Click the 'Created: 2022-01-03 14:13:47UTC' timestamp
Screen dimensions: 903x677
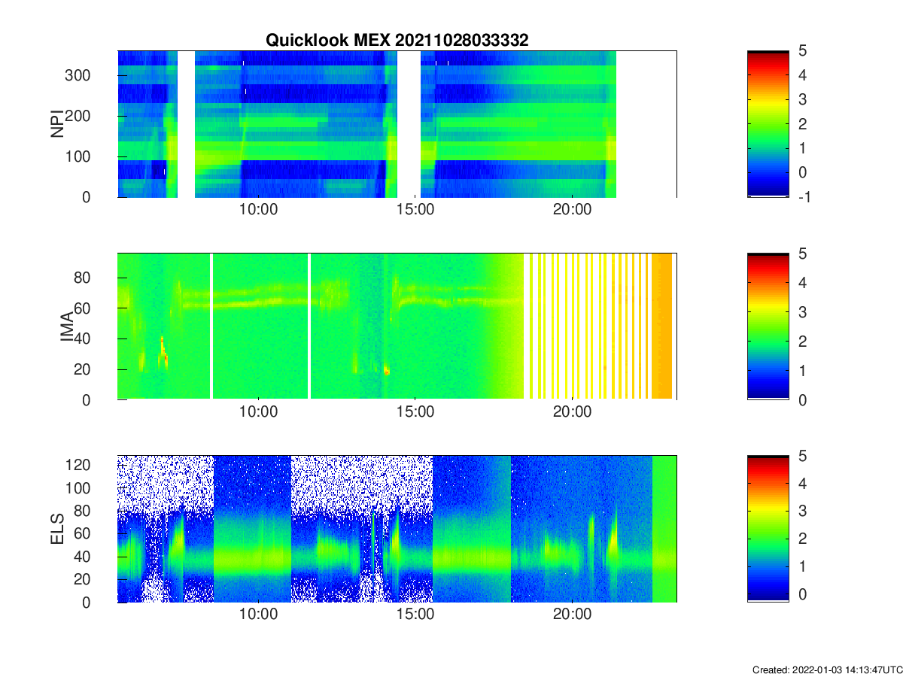[x=827, y=669]
